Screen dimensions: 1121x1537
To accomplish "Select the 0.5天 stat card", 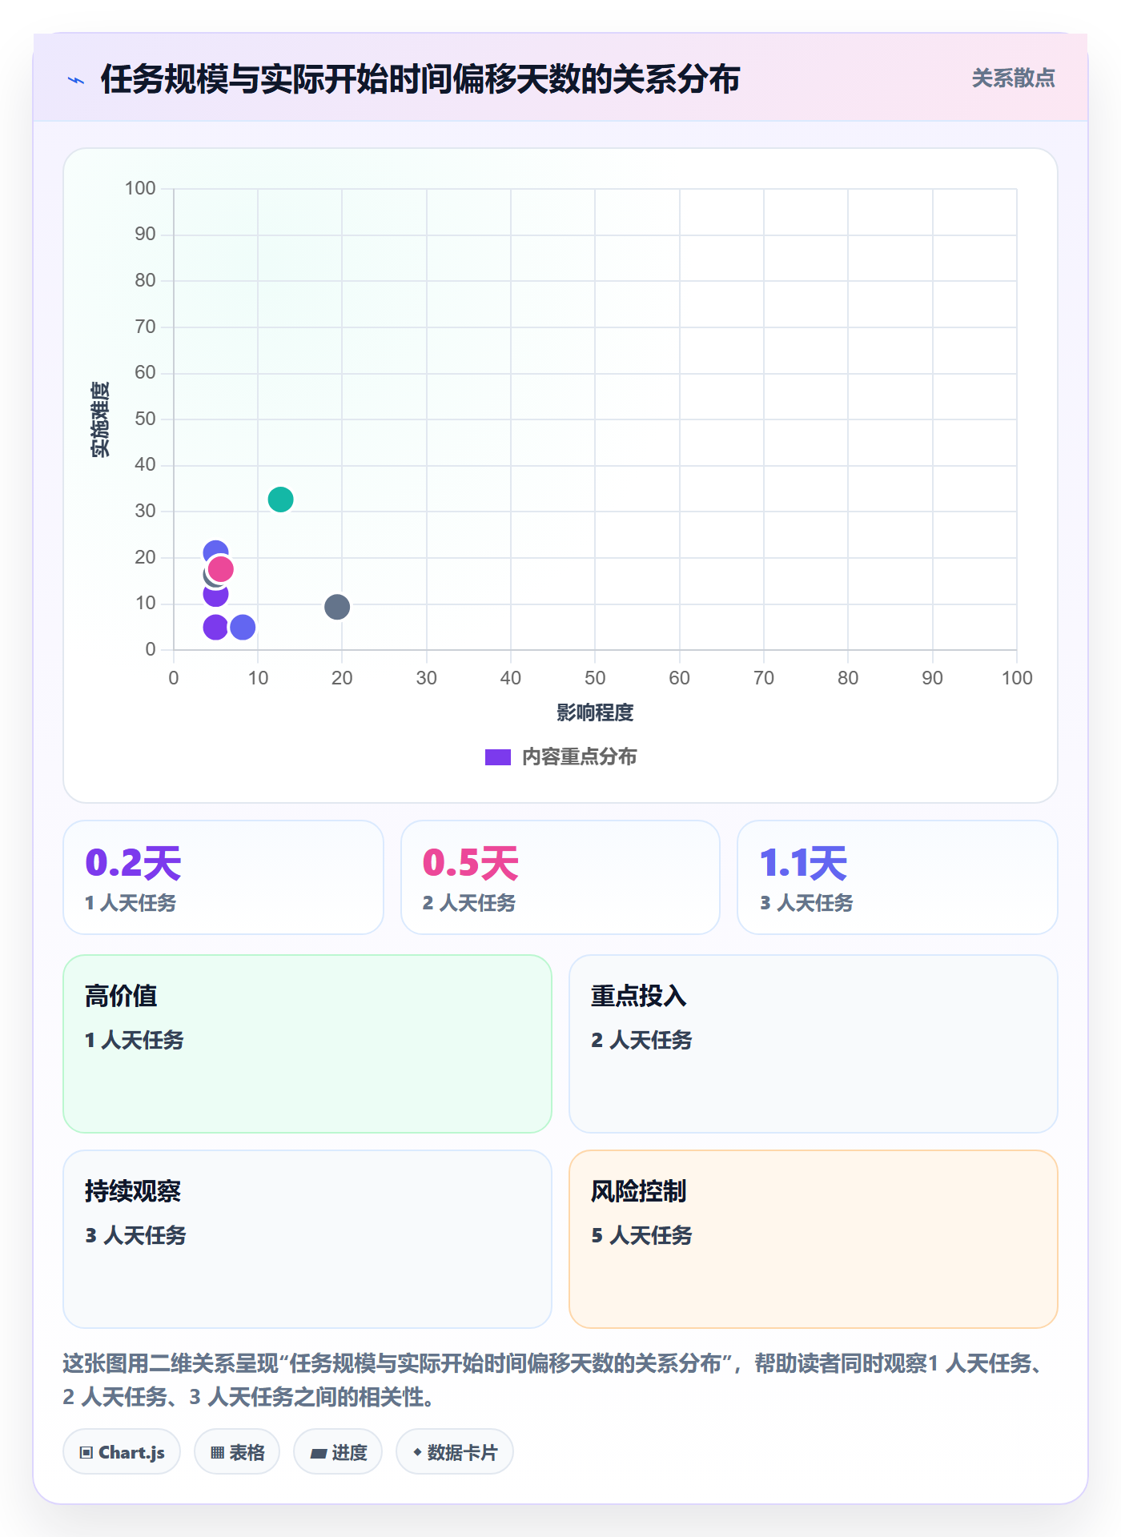I will point(560,877).
